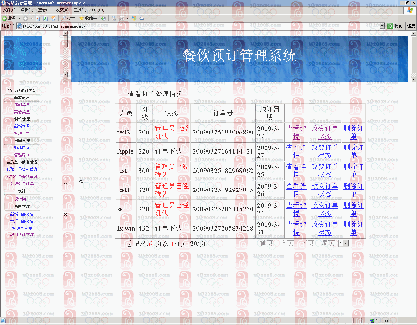Screen dimensions: 417x325
Task: Click the Messenger toolbar icon
Action: 134,18
